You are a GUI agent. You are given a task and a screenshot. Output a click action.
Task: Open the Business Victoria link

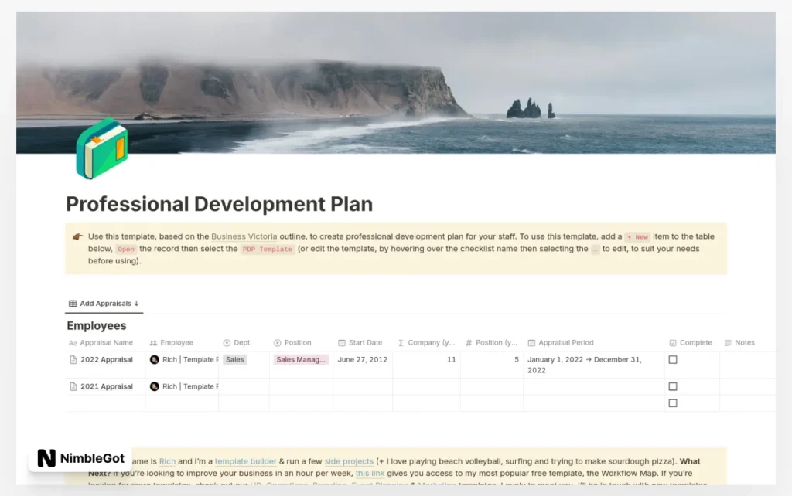tap(244, 236)
